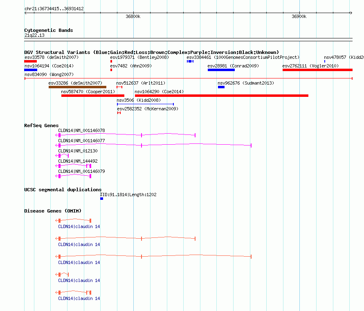The height and width of the screenshot is (311, 364).
Task: Click the DGV Structural Variants track title
Action: point(152,52)
